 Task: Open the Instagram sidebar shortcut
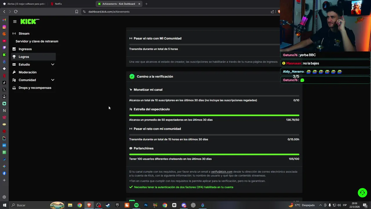pyautogui.click(x=4, y=27)
